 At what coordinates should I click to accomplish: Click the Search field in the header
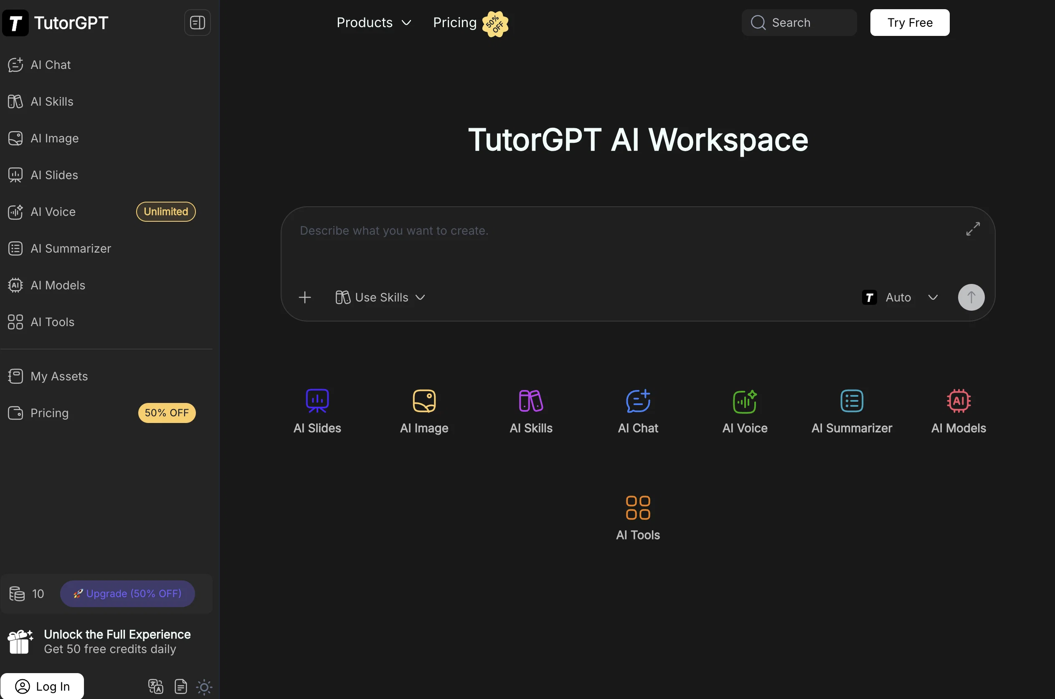799,23
